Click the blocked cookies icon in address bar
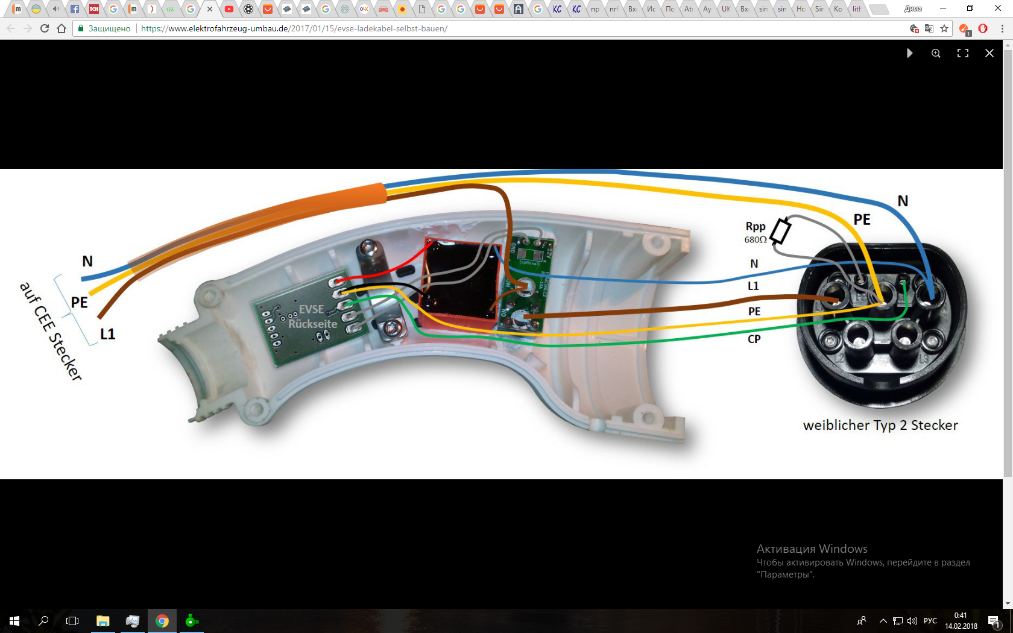This screenshot has height=633, width=1013. (x=914, y=28)
